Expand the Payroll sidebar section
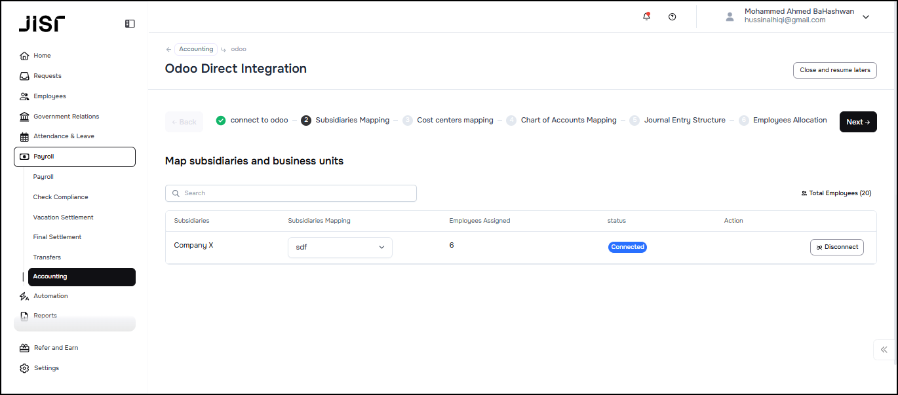 [x=74, y=157]
